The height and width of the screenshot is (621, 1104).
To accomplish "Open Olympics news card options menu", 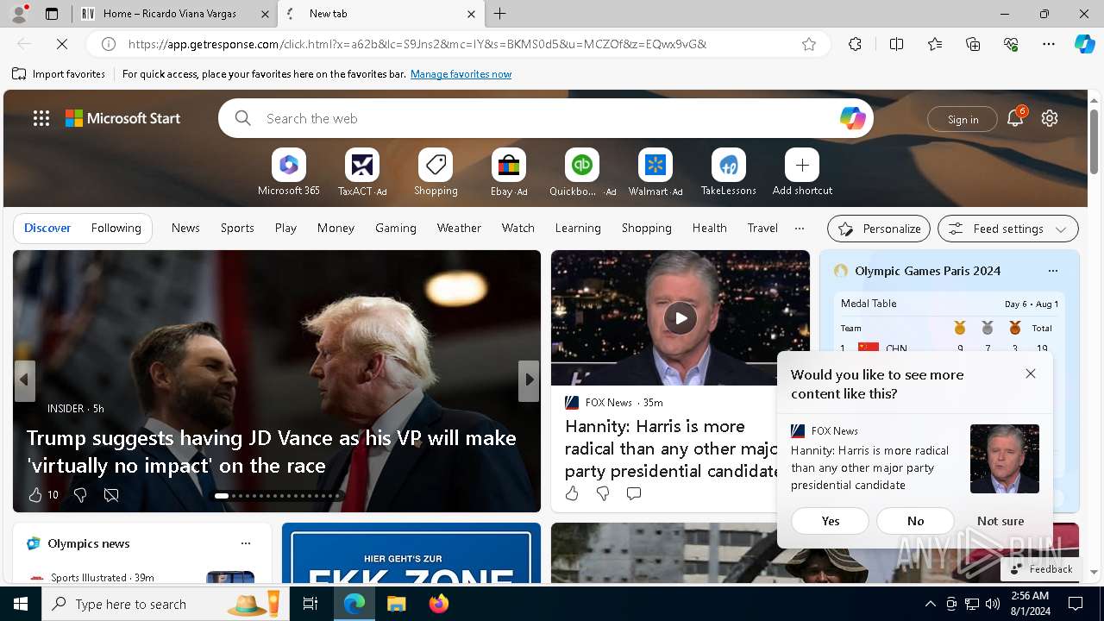I will tap(246, 543).
